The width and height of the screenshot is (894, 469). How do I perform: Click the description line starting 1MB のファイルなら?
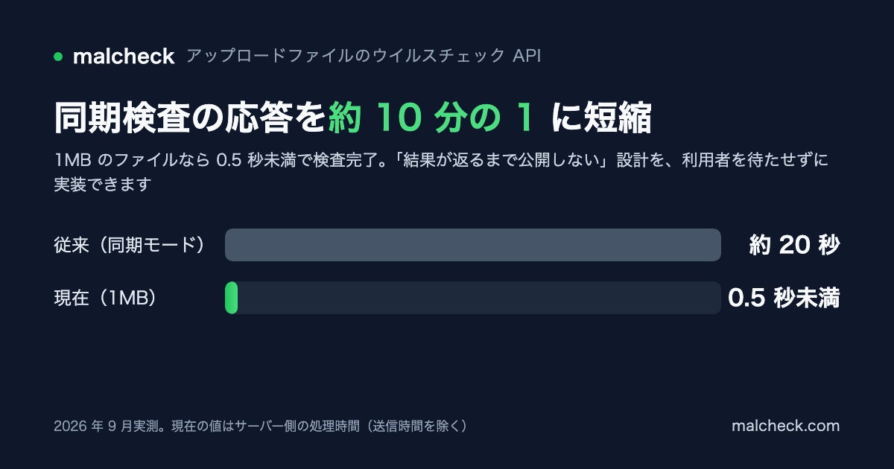[x=441, y=160]
